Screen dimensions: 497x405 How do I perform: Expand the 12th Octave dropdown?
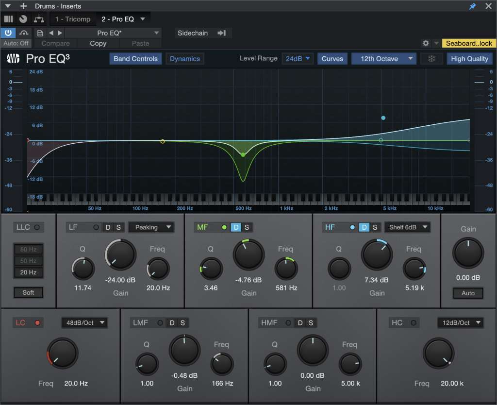coord(384,59)
